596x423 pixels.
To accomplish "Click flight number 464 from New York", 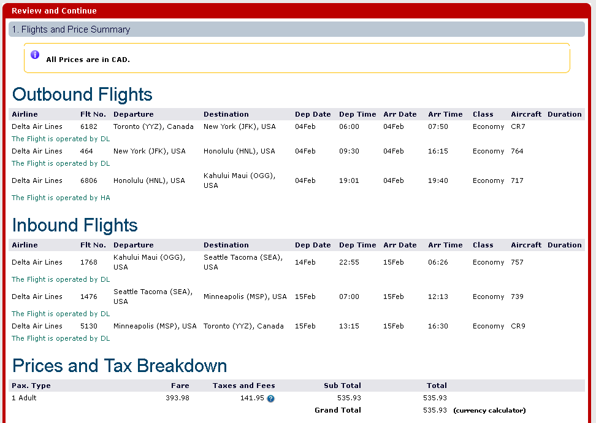I will pos(86,151).
